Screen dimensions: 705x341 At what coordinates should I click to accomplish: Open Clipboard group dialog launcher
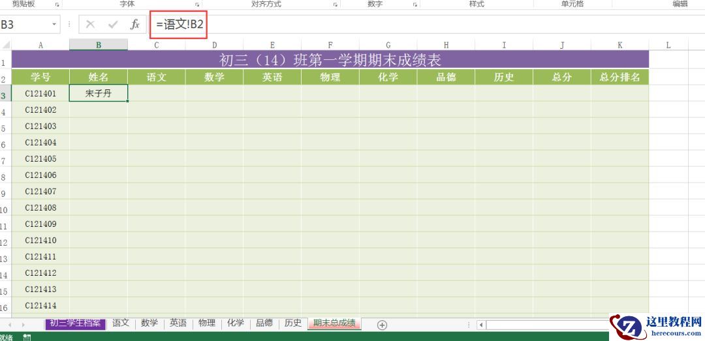coord(57,5)
